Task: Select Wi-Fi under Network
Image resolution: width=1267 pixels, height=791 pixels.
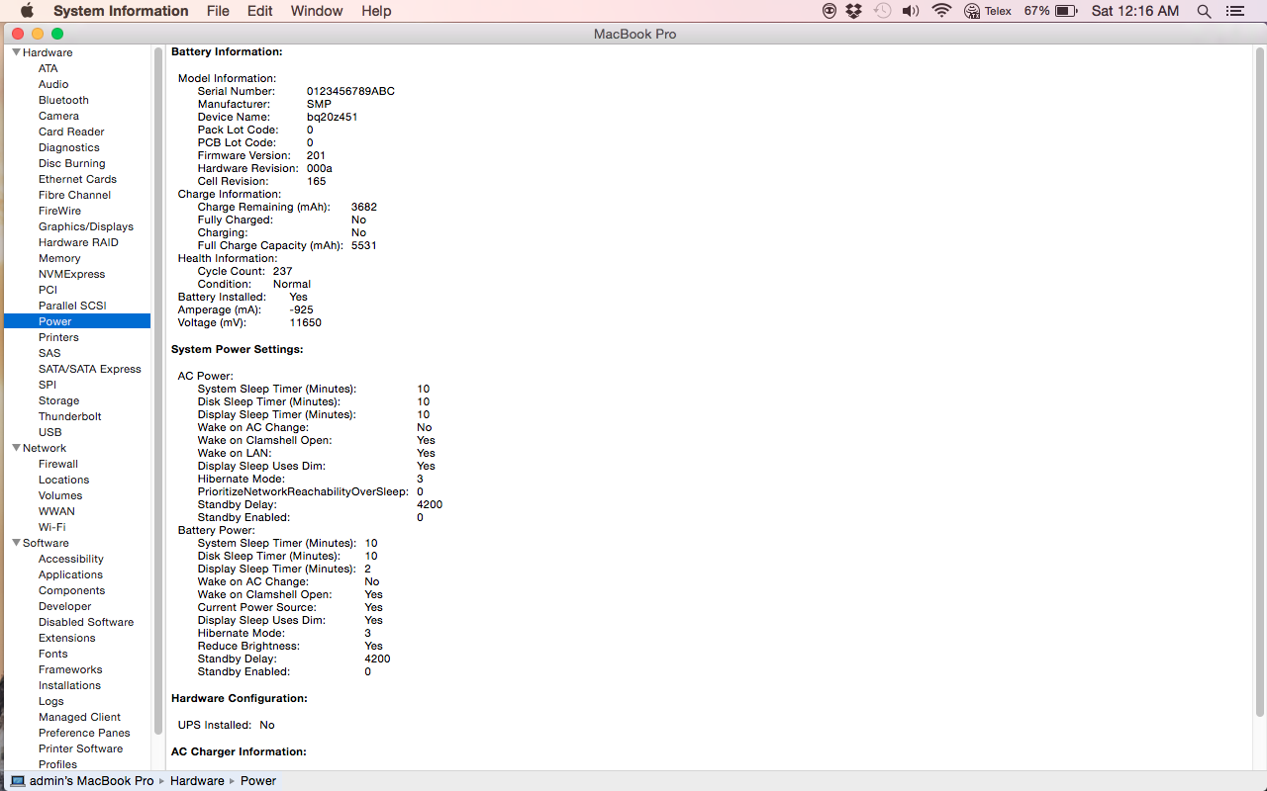Action: (51, 527)
